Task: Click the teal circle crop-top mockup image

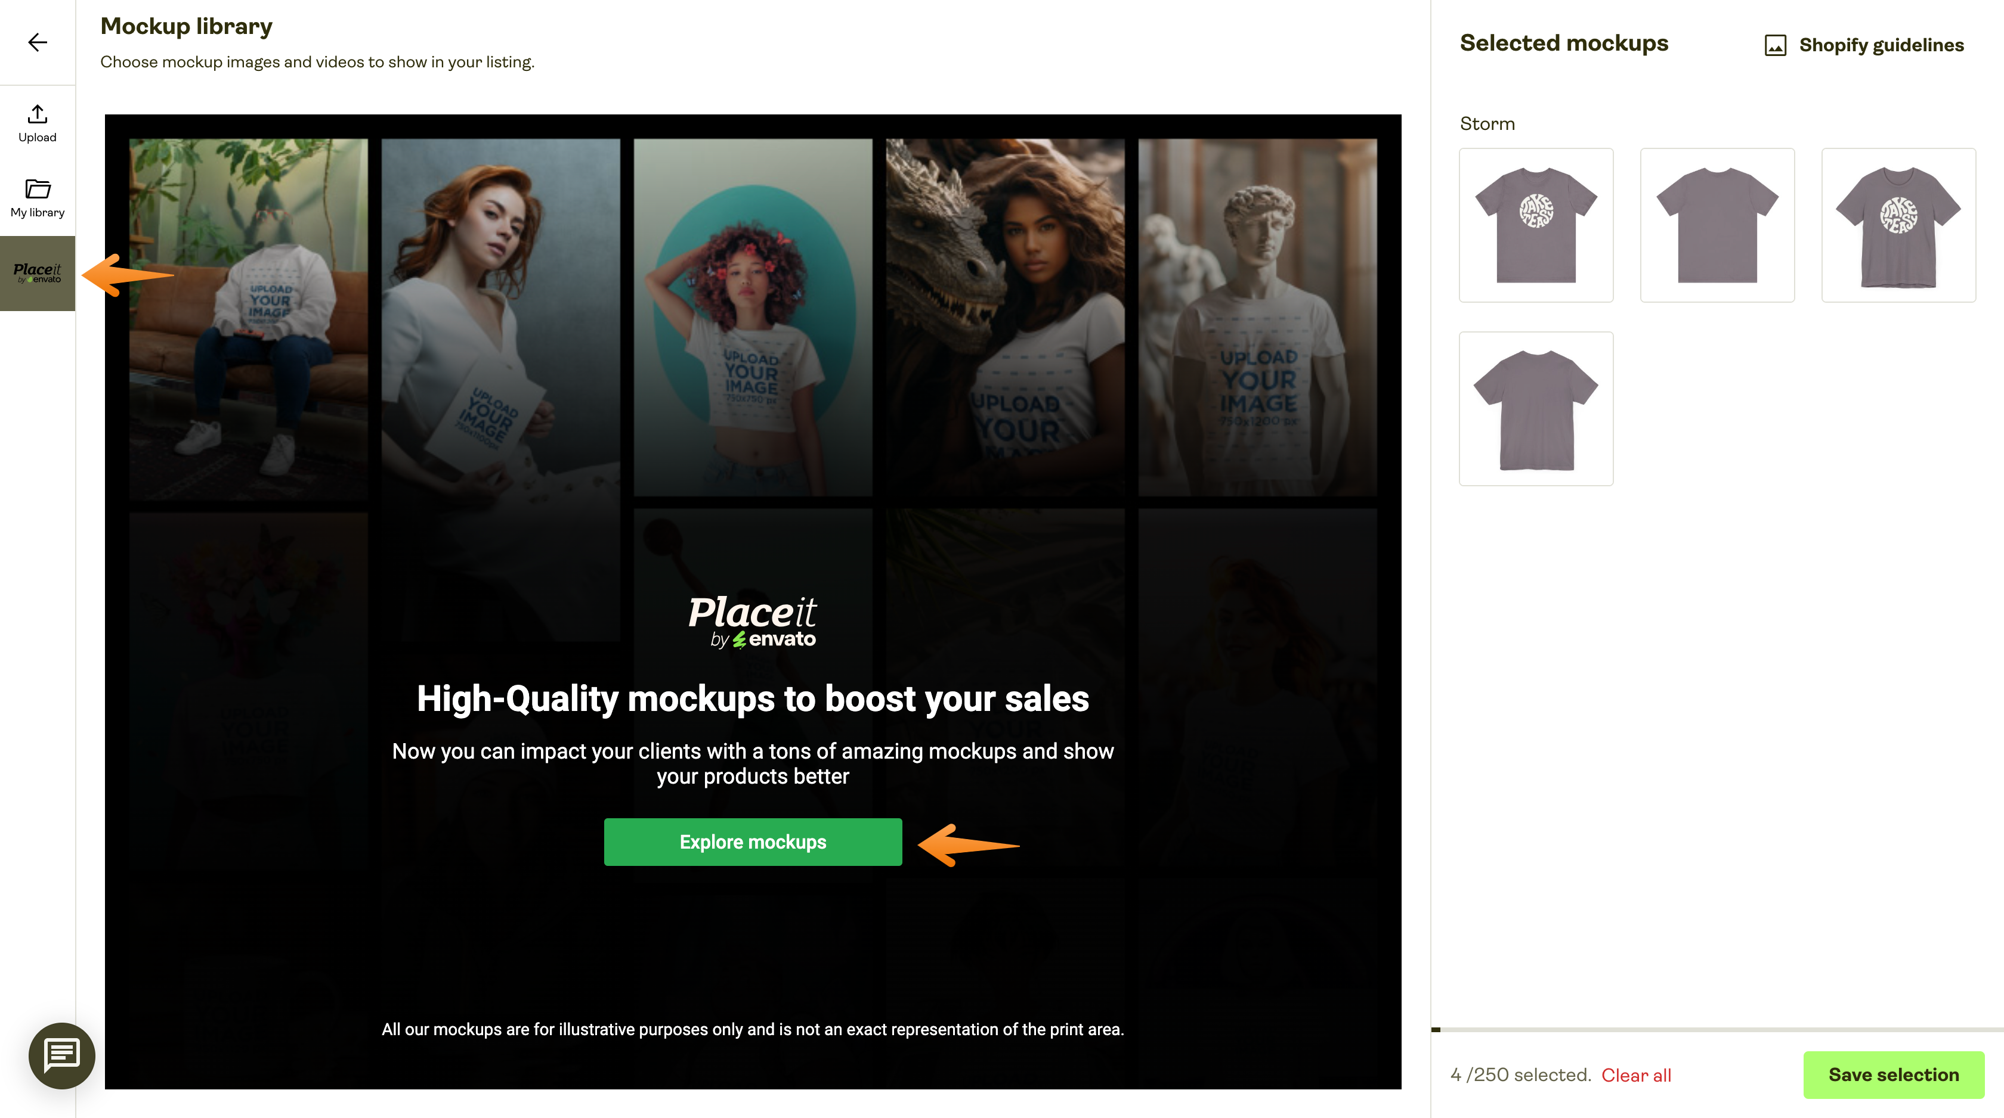Action: point(752,317)
